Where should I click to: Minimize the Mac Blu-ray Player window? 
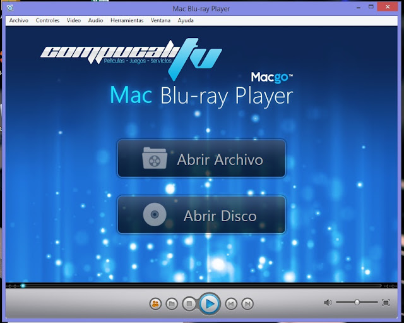coord(359,8)
